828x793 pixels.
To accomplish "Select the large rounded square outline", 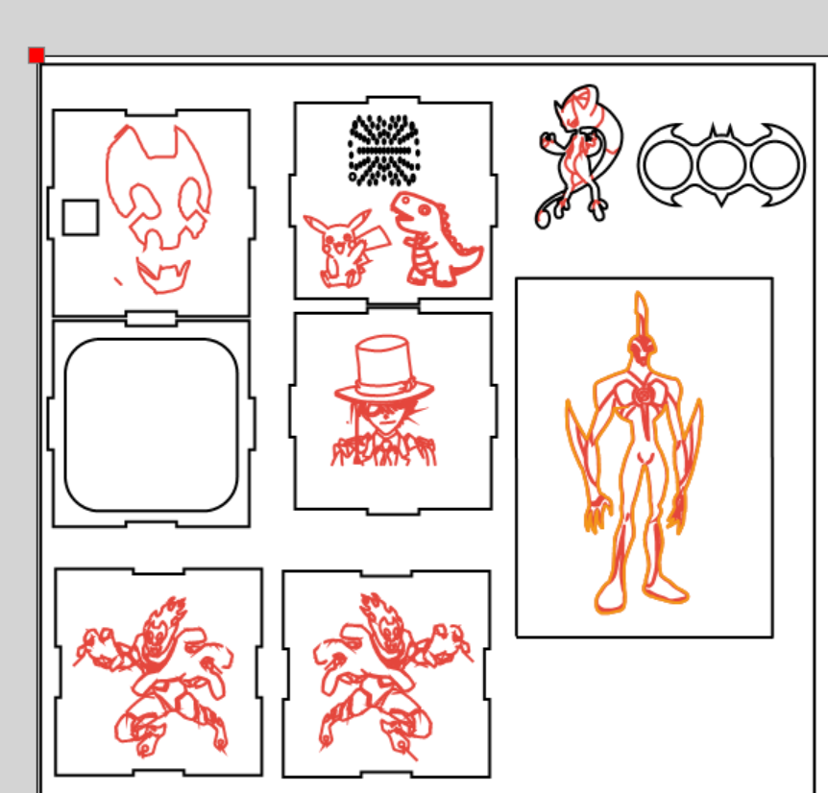I will click(152, 425).
